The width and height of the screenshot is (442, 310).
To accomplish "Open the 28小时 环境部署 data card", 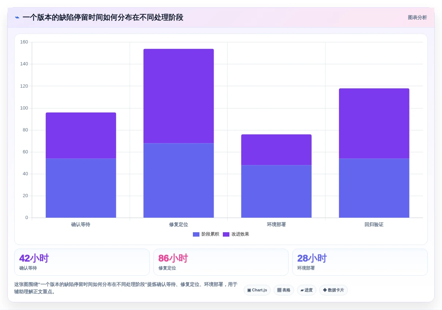I will point(360,262).
